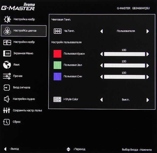Open the OSD icon for Экранное Меню
Image resolution: width=157 pixels, height=153 pixels.
(7, 53)
